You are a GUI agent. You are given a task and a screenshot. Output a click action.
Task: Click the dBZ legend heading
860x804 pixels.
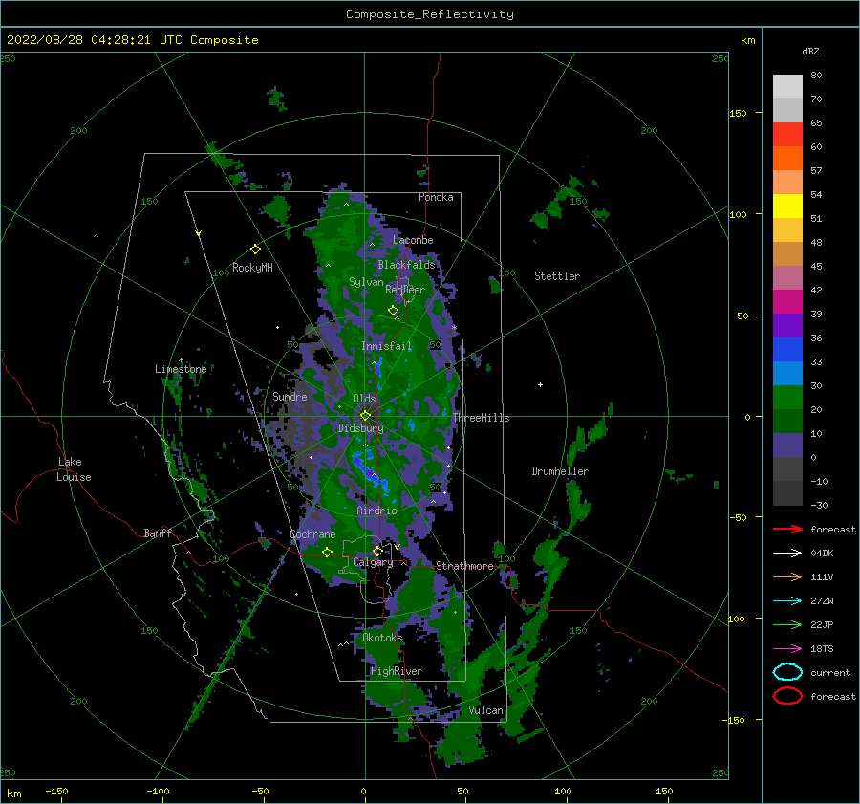(810, 51)
